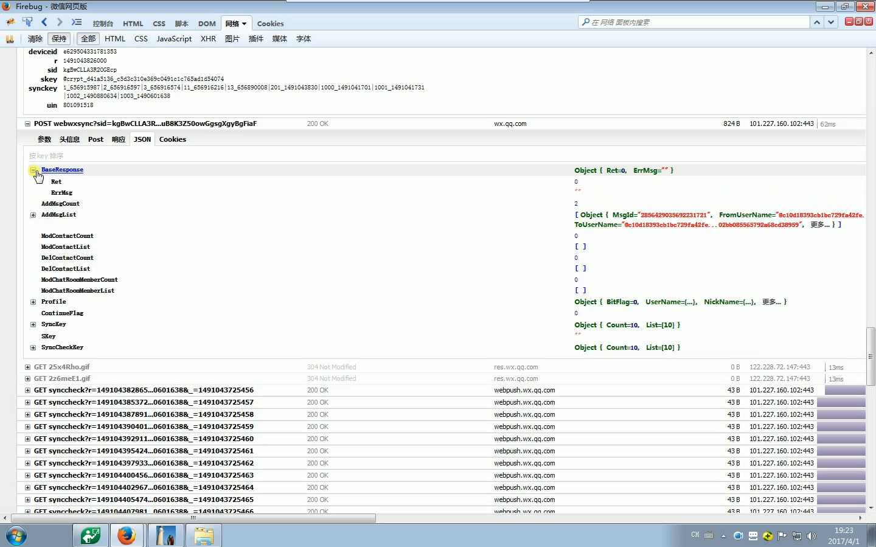Click 按key排序 sort option
The image size is (876, 547).
[x=46, y=156]
